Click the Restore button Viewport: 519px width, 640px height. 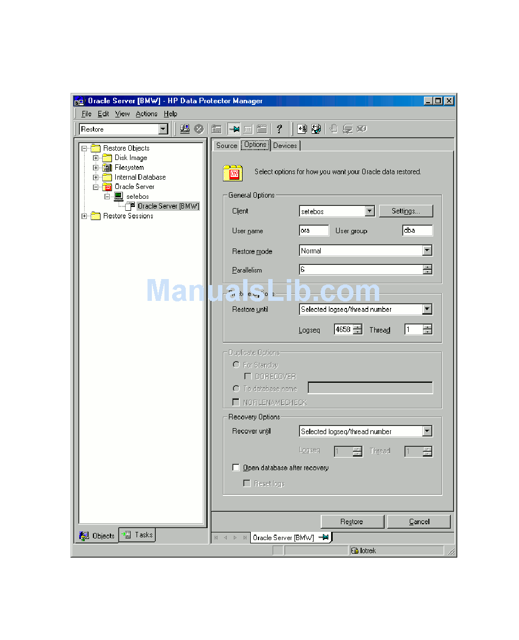[352, 522]
